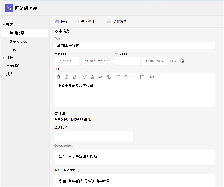
Task: Open the text highlight color tool
Action: point(84,77)
